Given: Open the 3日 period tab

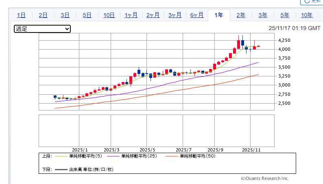Looking at the screenshot, I should pyautogui.click(x=65, y=15).
